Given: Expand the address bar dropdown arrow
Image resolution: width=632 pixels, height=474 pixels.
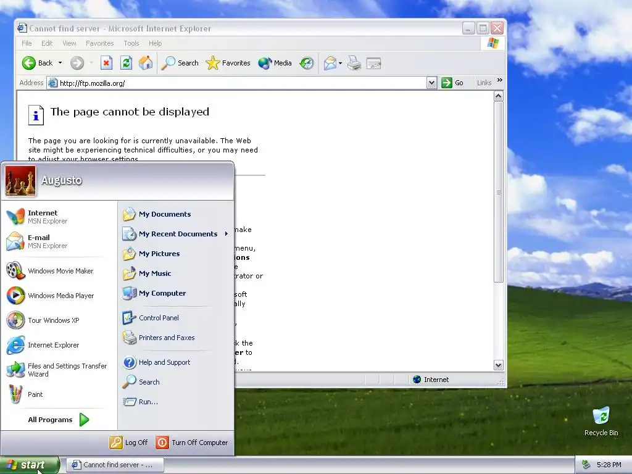Looking at the screenshot, I should click(x=431, y=83).
